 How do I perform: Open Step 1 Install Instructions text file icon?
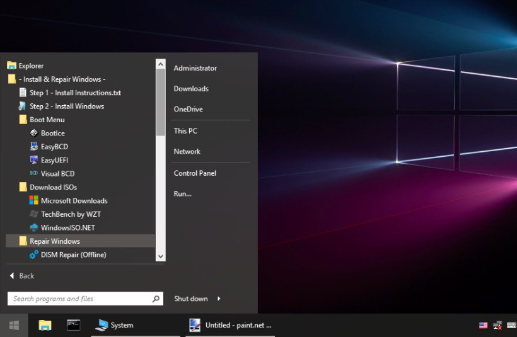point(23,93)
